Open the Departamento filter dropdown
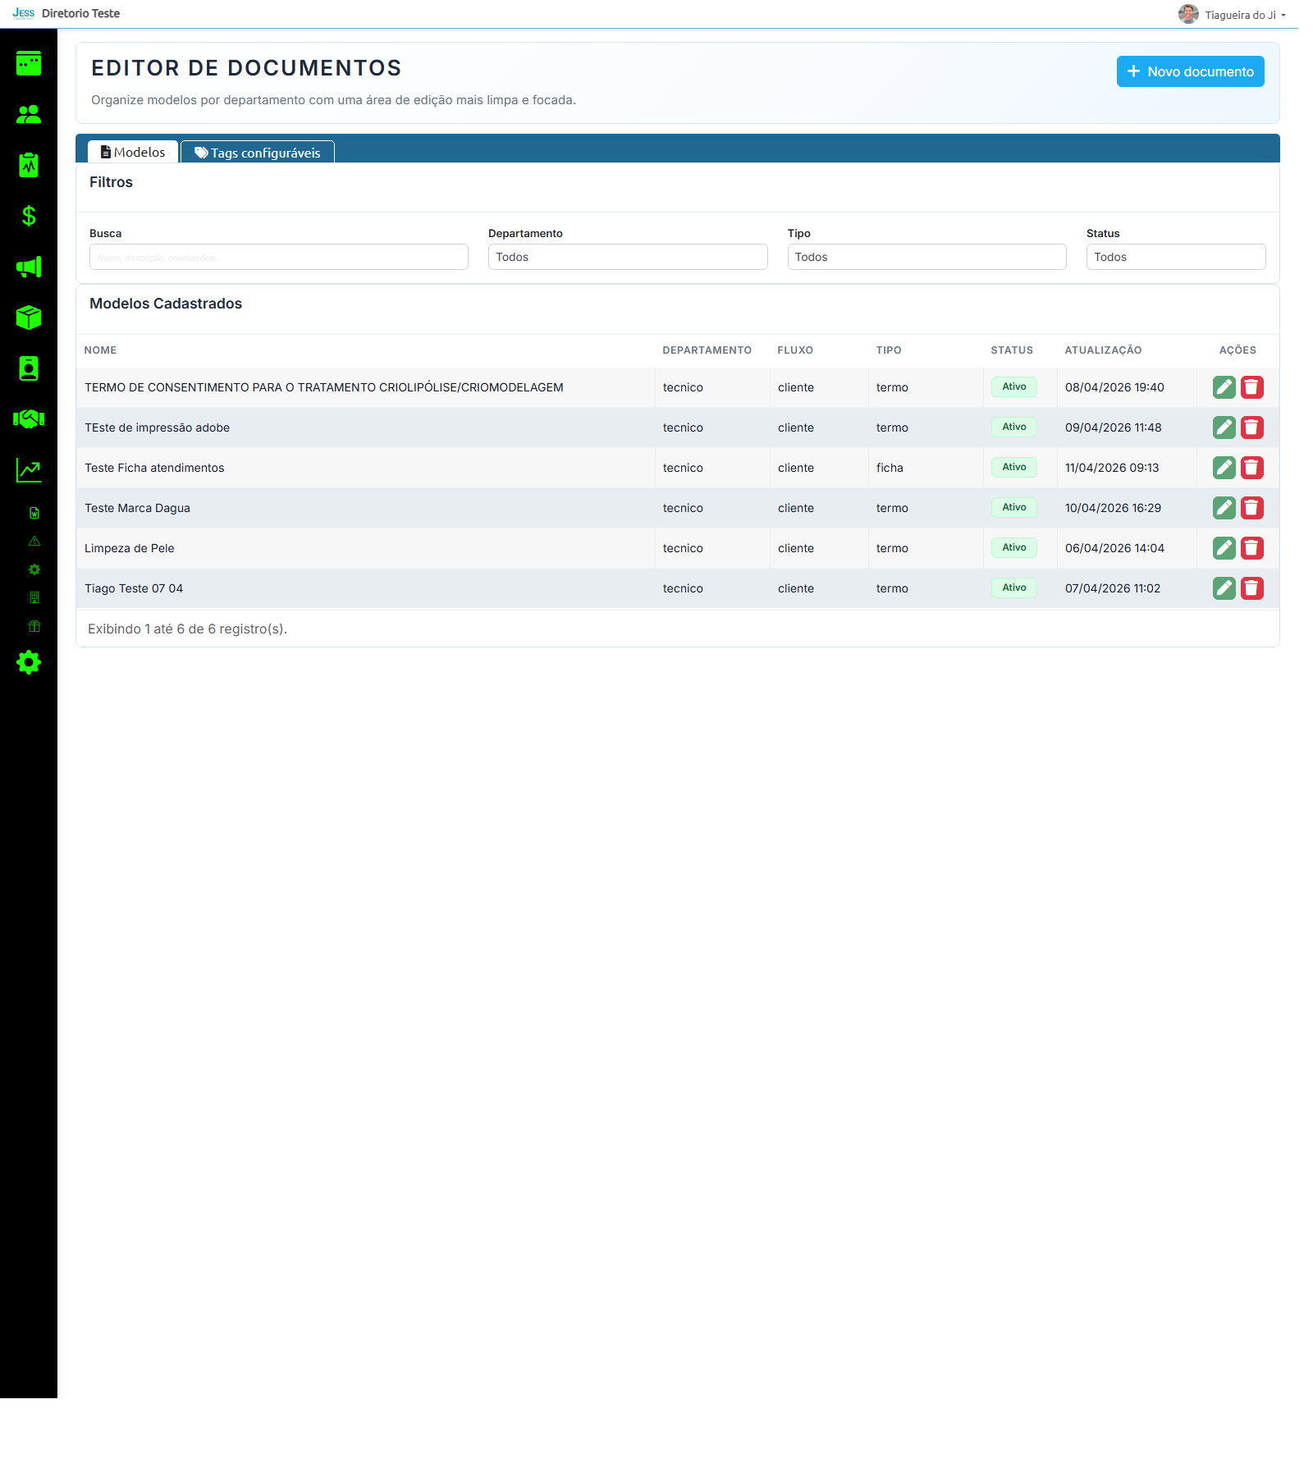The width and height of the screenshot is (1313, 1477). [628, 256]
